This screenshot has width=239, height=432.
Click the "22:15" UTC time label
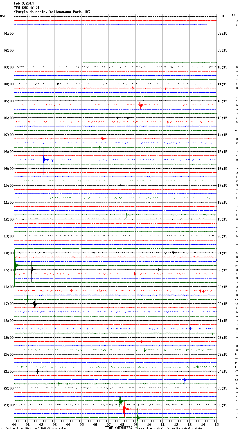tap(222, 270)
